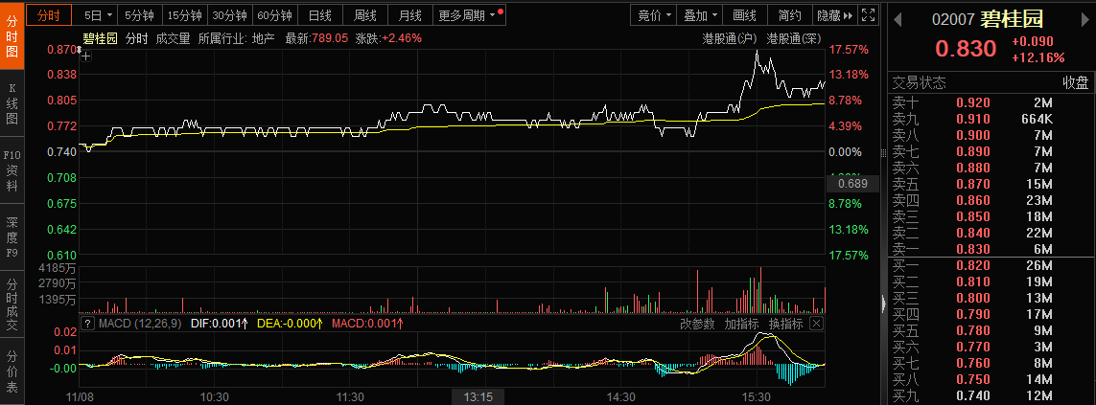Click the plus icon at chart corner
The width and height of the screenshot is (1096, 405).
point(86,56)
